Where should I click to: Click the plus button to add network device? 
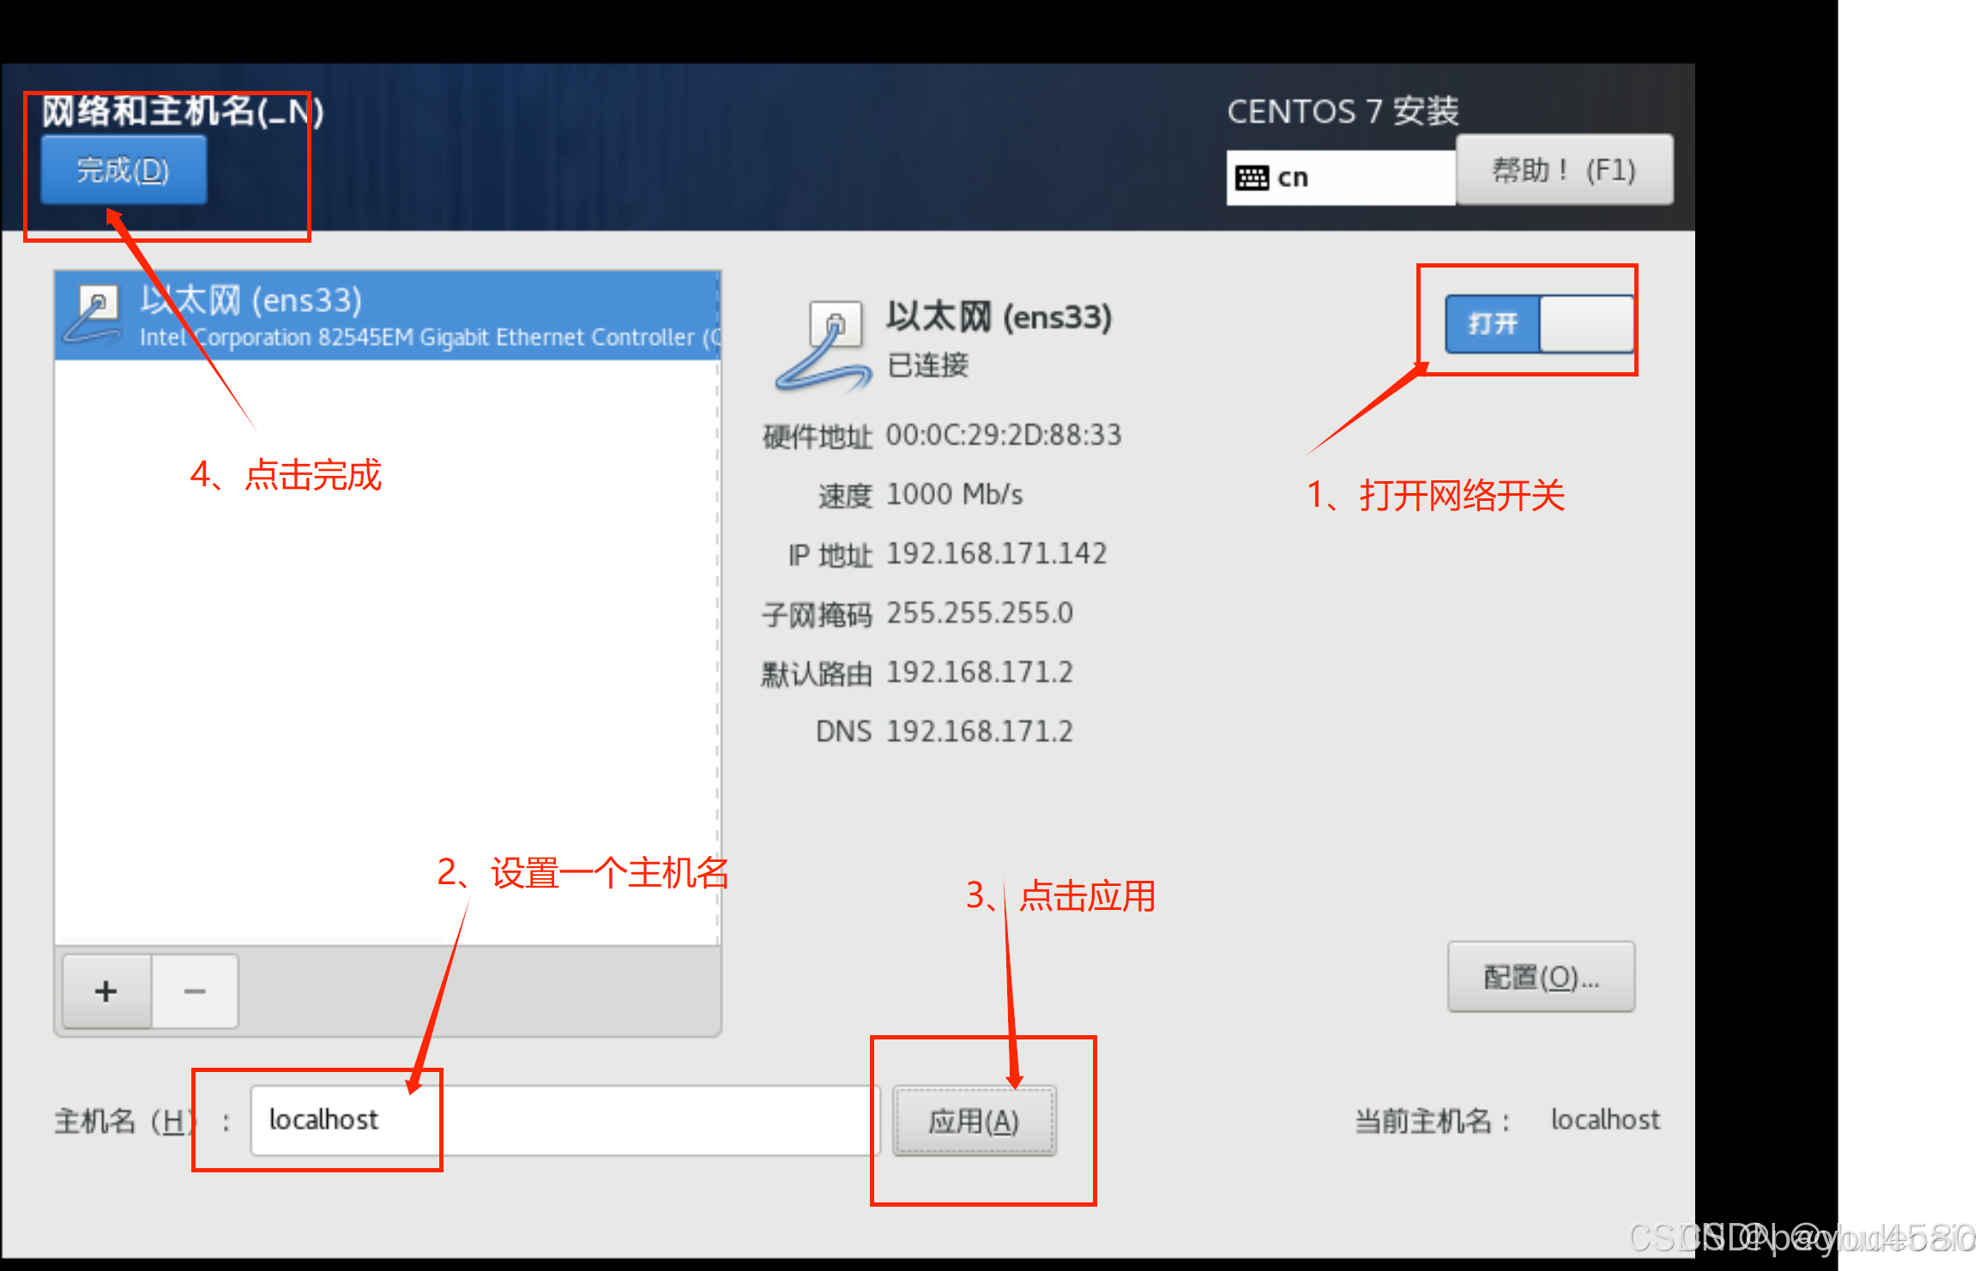coord(106,991)
